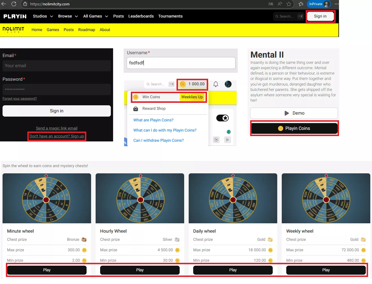Screen dimensions: 372x284
Task: Click the grey play arrow icon under the globe
Action: [x=228, y=140]
